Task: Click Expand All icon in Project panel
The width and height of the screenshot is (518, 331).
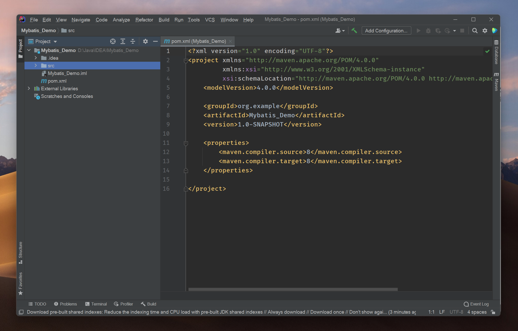Action: coord(123,41)
